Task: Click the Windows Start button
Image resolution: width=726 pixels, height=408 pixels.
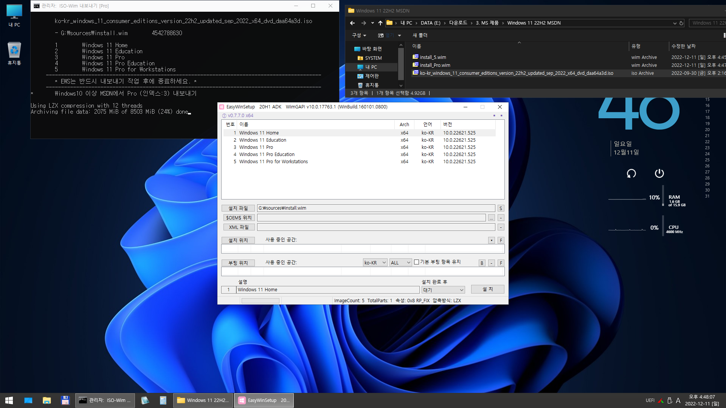Action: pos(9,400)
